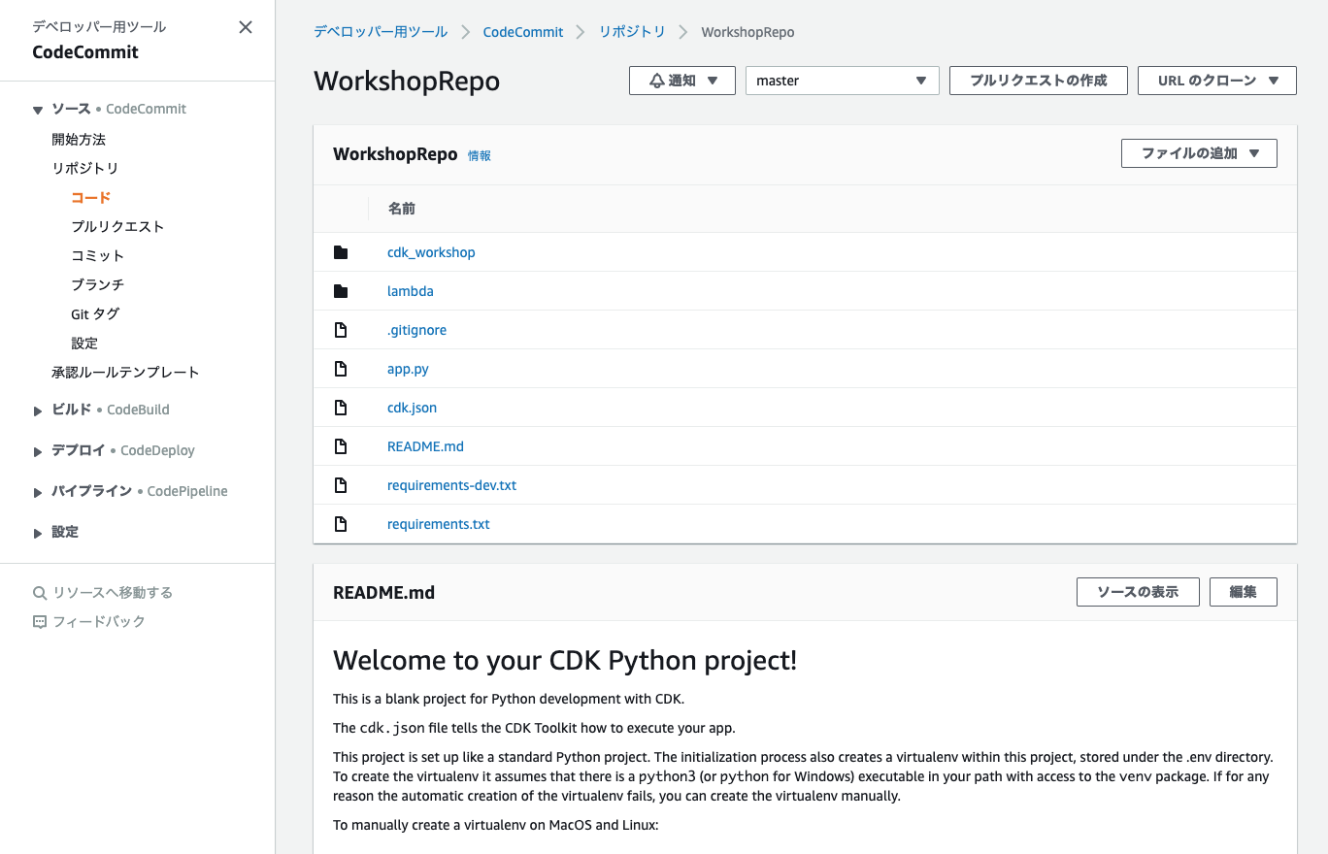Open the cdk.json file
Image resolution: width=1328 pixels, height=854 pixels.
pyautogui.click(x=412, y=408)
